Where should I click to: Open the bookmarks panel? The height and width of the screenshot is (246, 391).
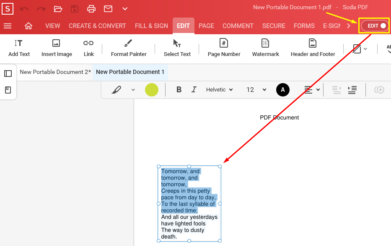(x=8, y=90)
